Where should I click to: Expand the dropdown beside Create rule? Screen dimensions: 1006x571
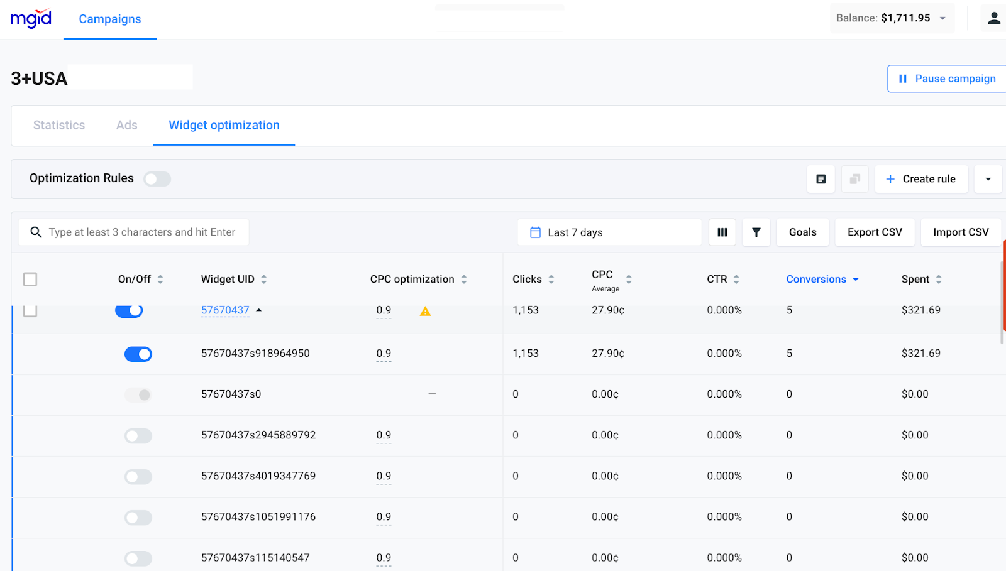coord(988,179)
